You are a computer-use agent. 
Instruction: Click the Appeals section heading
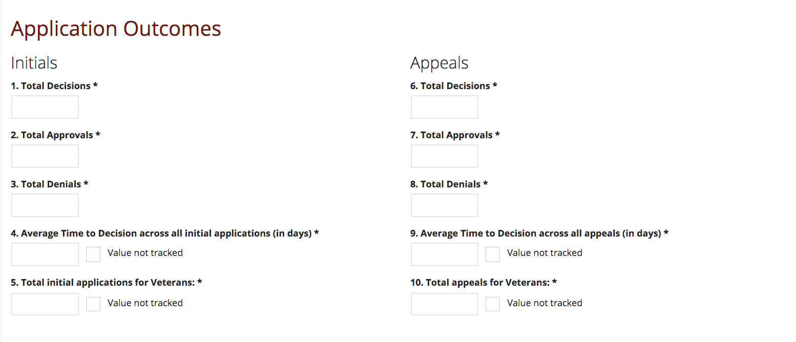(439, 63)
